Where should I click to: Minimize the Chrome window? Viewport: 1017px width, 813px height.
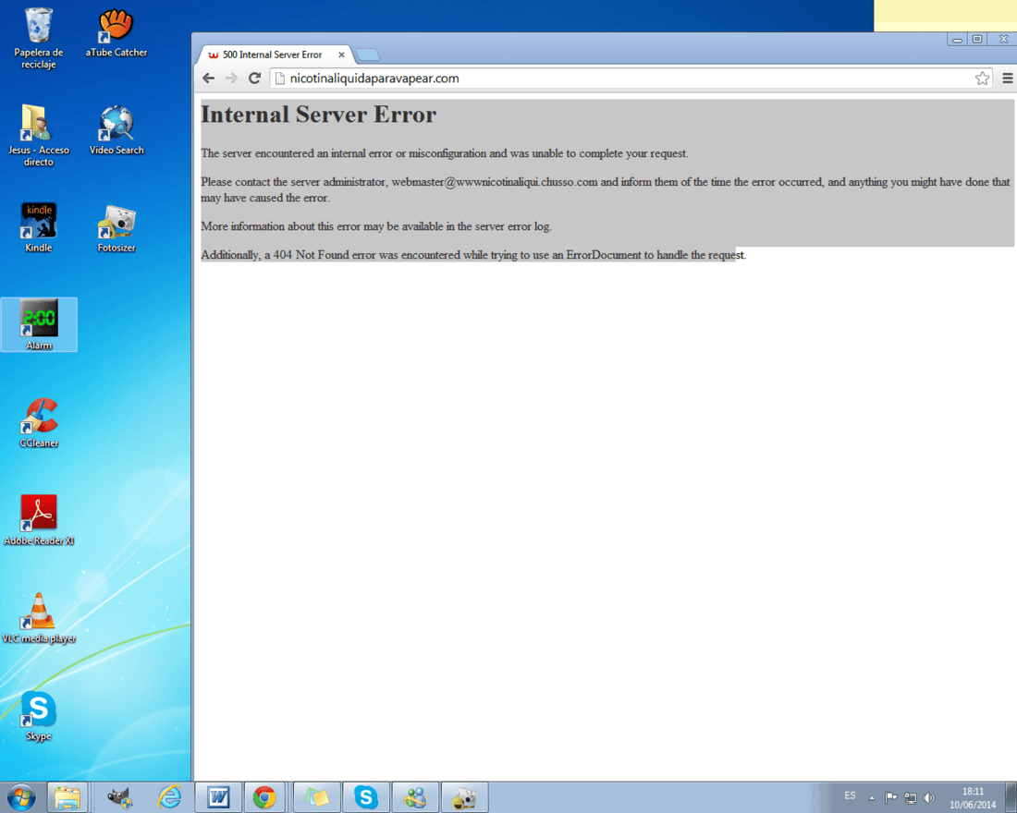coord(957,40)
